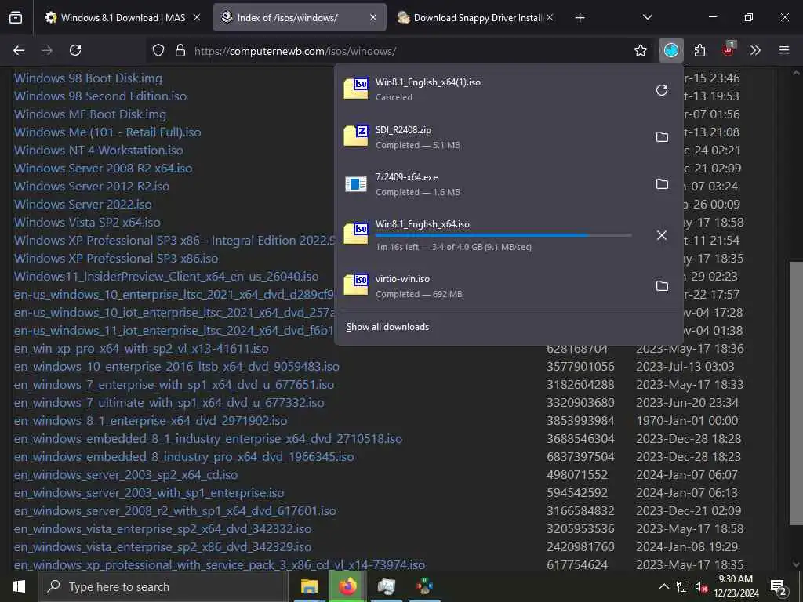Open the 9:30 AM taskbar clock
The image size is (803, 602).
[736, 586]
